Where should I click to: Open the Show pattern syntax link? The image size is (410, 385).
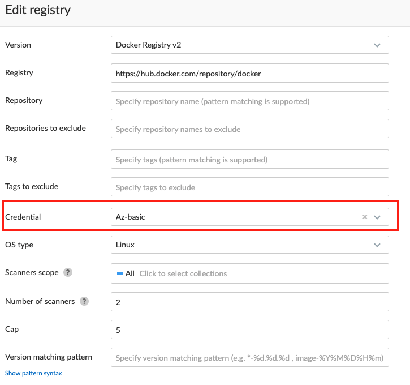(x=33, y=373)
